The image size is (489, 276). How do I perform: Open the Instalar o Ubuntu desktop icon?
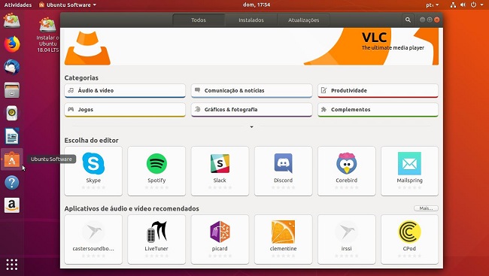point(47,35)
